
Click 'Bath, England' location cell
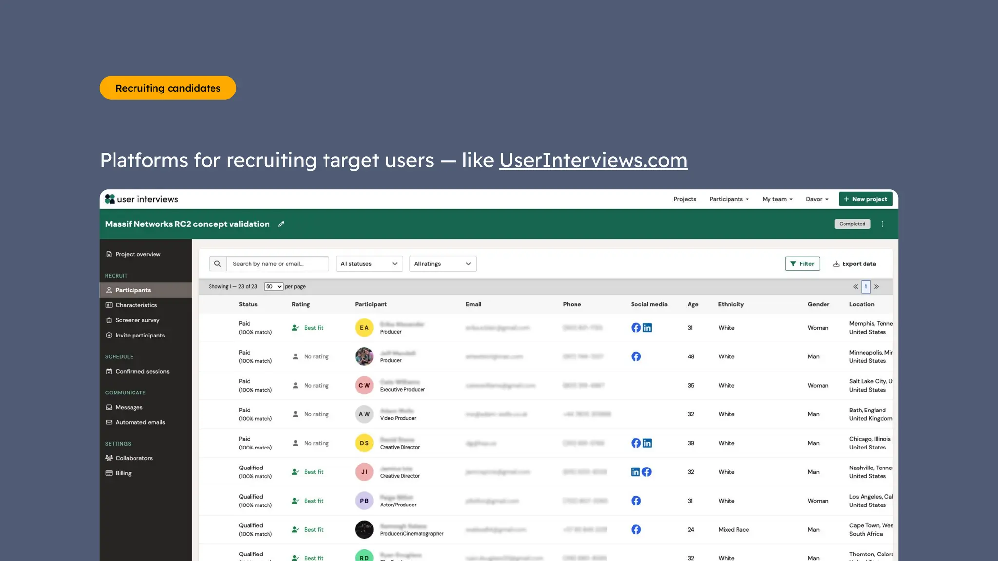(867, 410)
